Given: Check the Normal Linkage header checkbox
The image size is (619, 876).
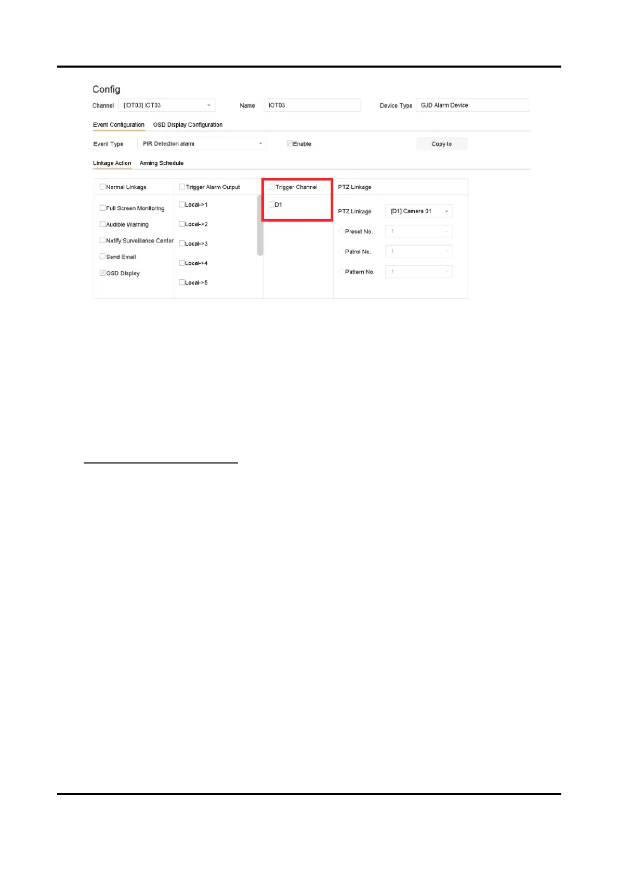Looking at the screenshot, I should click(102, 187).
